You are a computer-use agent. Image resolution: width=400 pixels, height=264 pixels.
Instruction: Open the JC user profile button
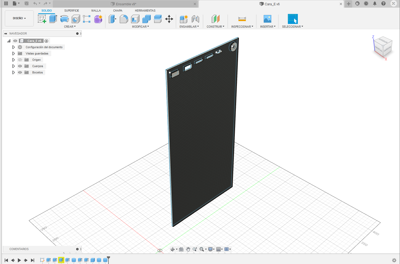393,3
